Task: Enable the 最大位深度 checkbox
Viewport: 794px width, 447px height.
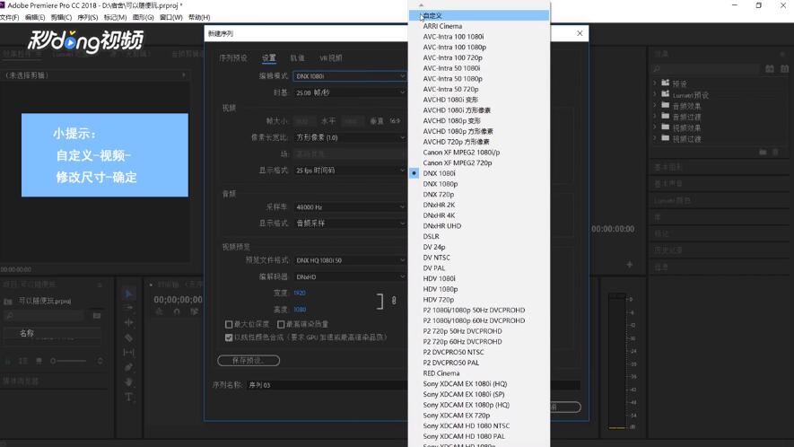Action: [229, 324]
